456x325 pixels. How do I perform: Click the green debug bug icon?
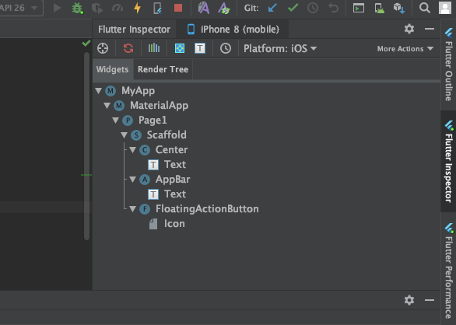[x=77, y=8]
